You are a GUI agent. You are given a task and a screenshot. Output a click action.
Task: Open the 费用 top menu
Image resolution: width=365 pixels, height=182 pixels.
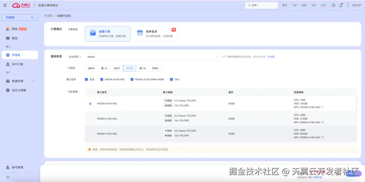[285, 5]
